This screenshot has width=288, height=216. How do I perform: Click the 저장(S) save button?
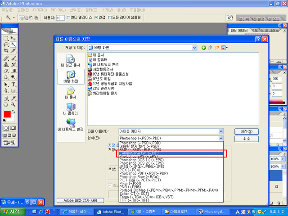(x=247, y=131)
